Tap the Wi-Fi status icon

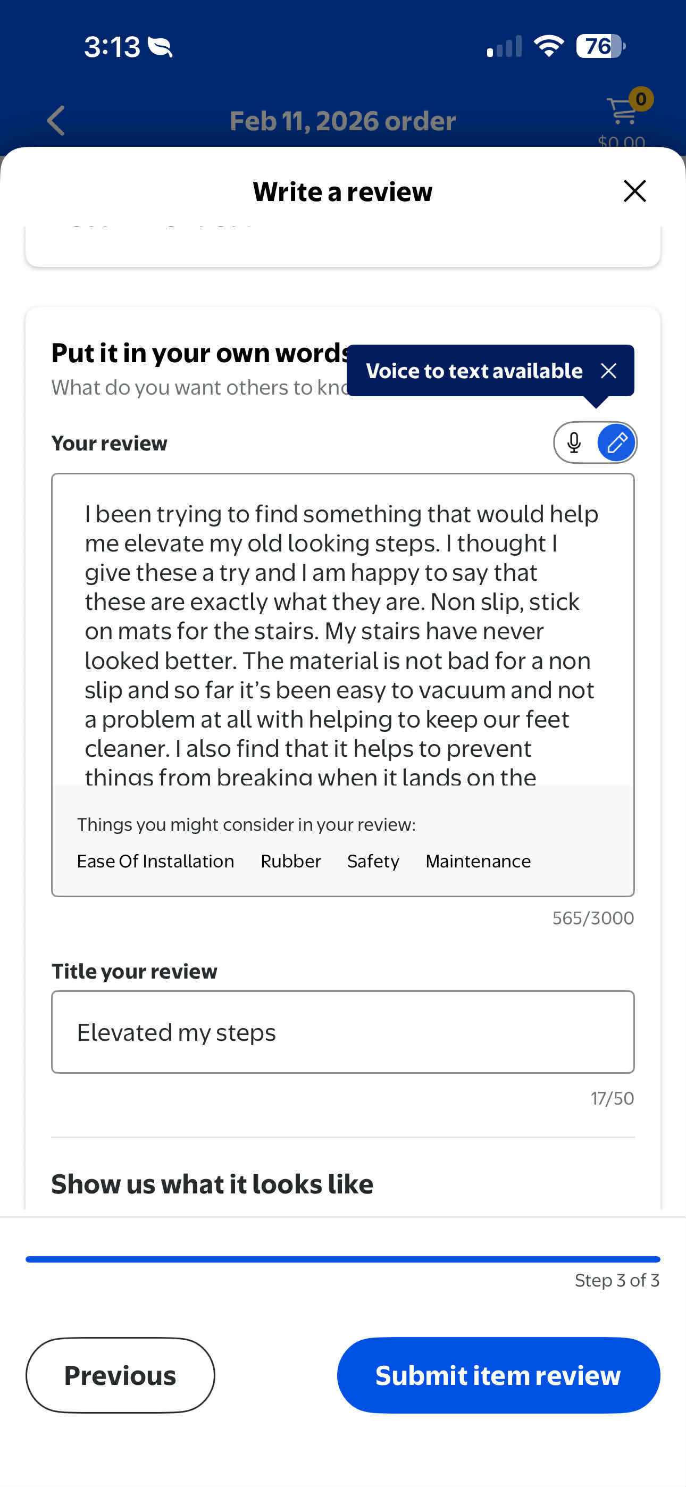pos(549,46)
